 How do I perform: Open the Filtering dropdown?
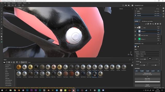(150, 54)
